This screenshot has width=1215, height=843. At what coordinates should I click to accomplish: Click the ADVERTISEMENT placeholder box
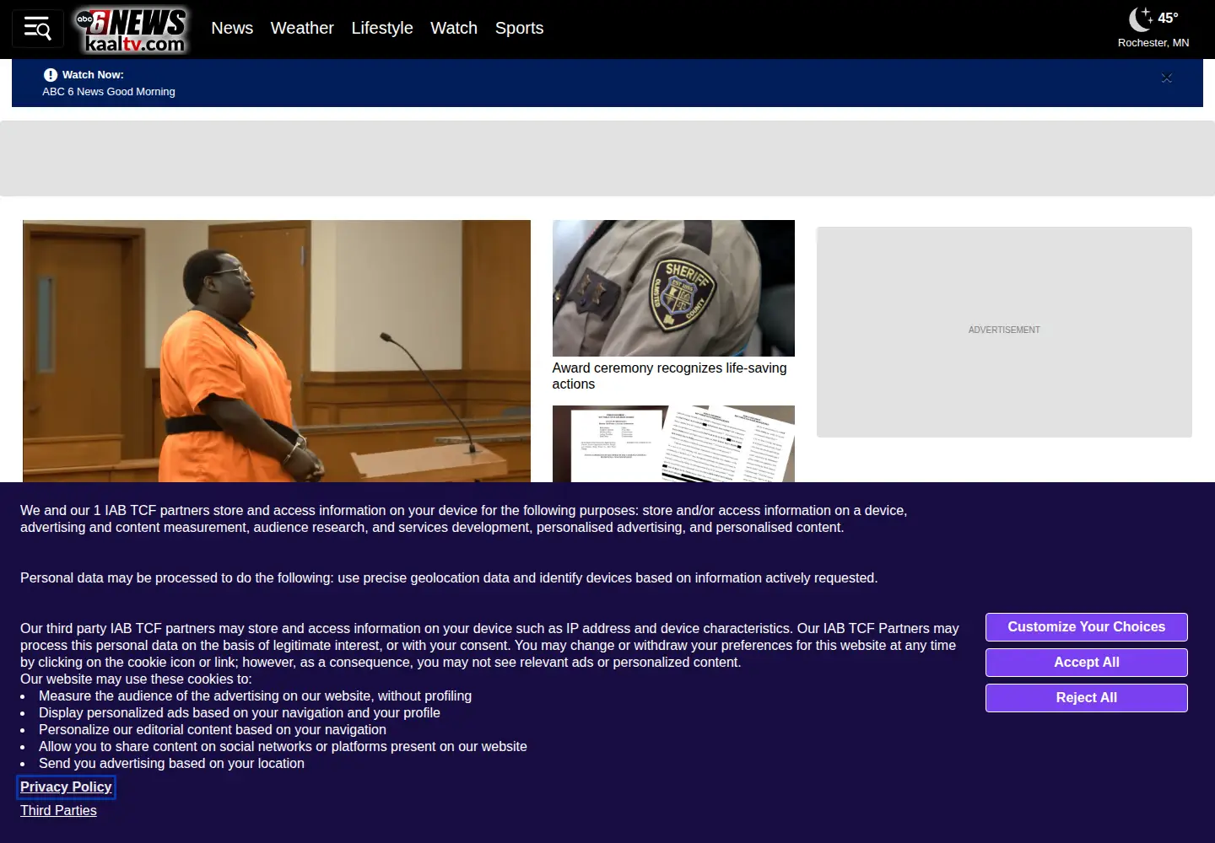click(1004, 331)
